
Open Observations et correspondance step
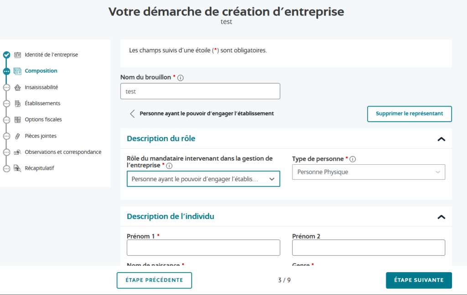(63, 152)
